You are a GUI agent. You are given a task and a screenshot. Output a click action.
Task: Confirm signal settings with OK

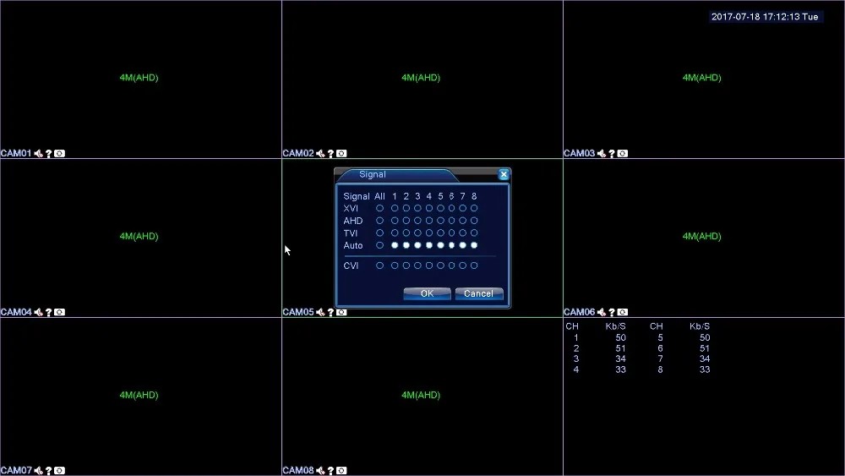point(428,293)
